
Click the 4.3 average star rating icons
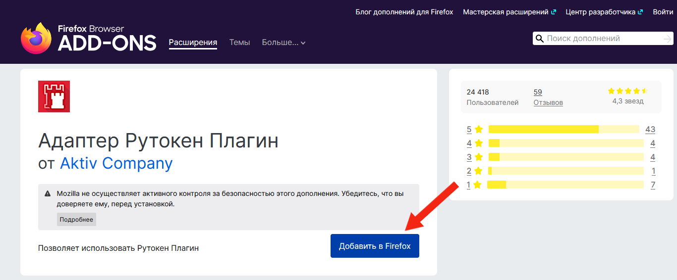[x=627, y=91]
